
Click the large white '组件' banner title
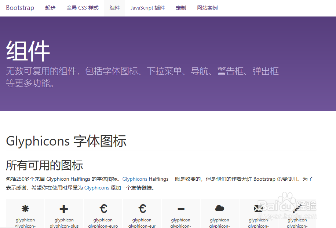coord(28,51)
